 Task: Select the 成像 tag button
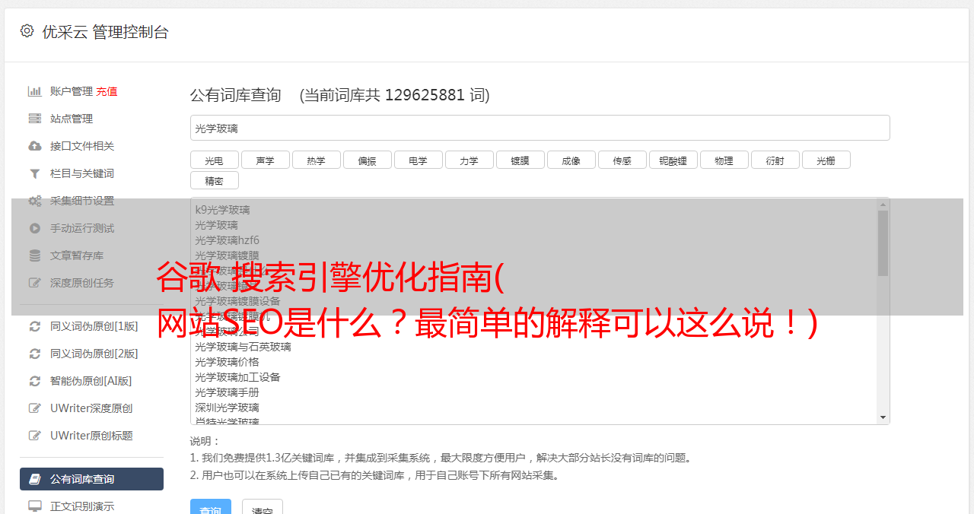pos(571,160)
